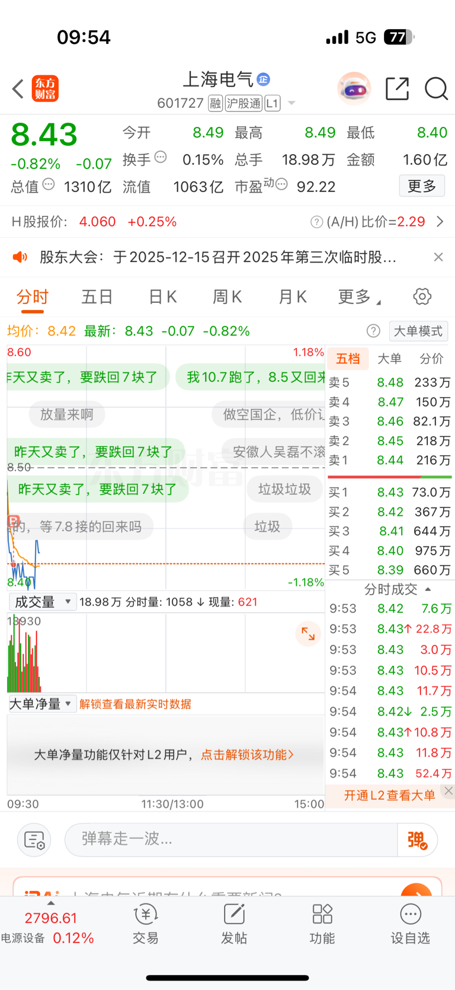Screen dimensions: 455x990
Task: Tap info icon beside 市盈动
Action: [x=281, y=184]
